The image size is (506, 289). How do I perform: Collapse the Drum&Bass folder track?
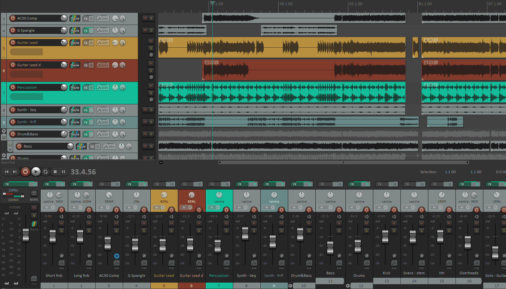coord(4,131)
